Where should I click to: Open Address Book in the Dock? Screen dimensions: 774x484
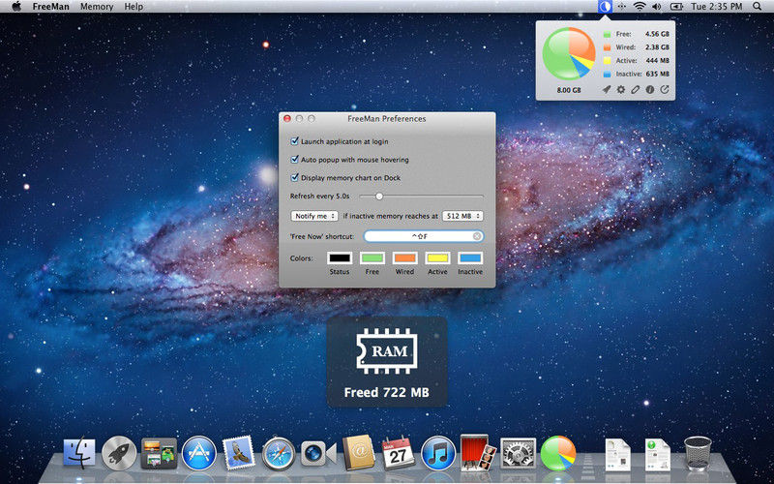[x=359, y=452]
